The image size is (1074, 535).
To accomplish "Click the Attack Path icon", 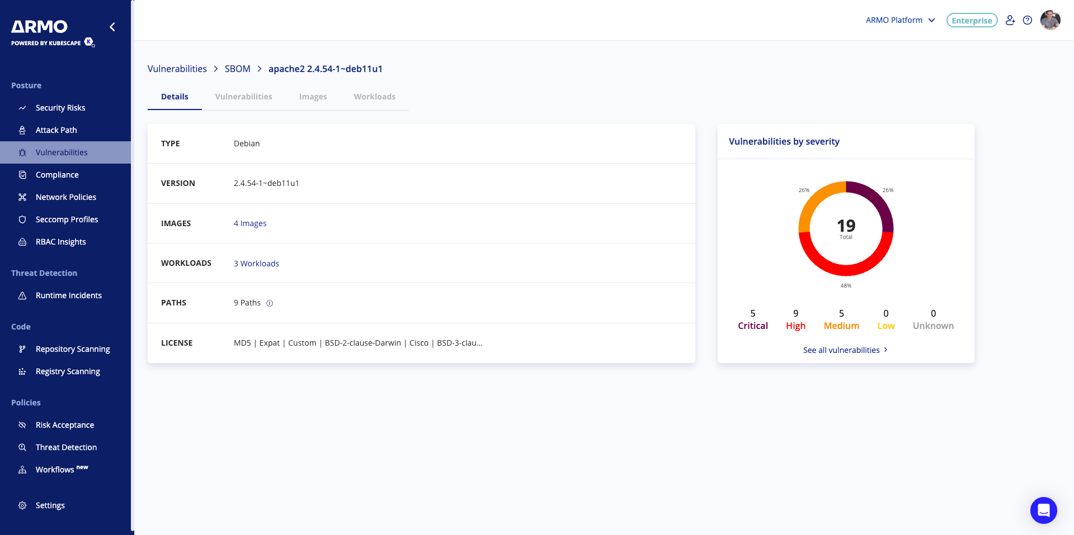I will pyautogui.click(x=22, y=130).
